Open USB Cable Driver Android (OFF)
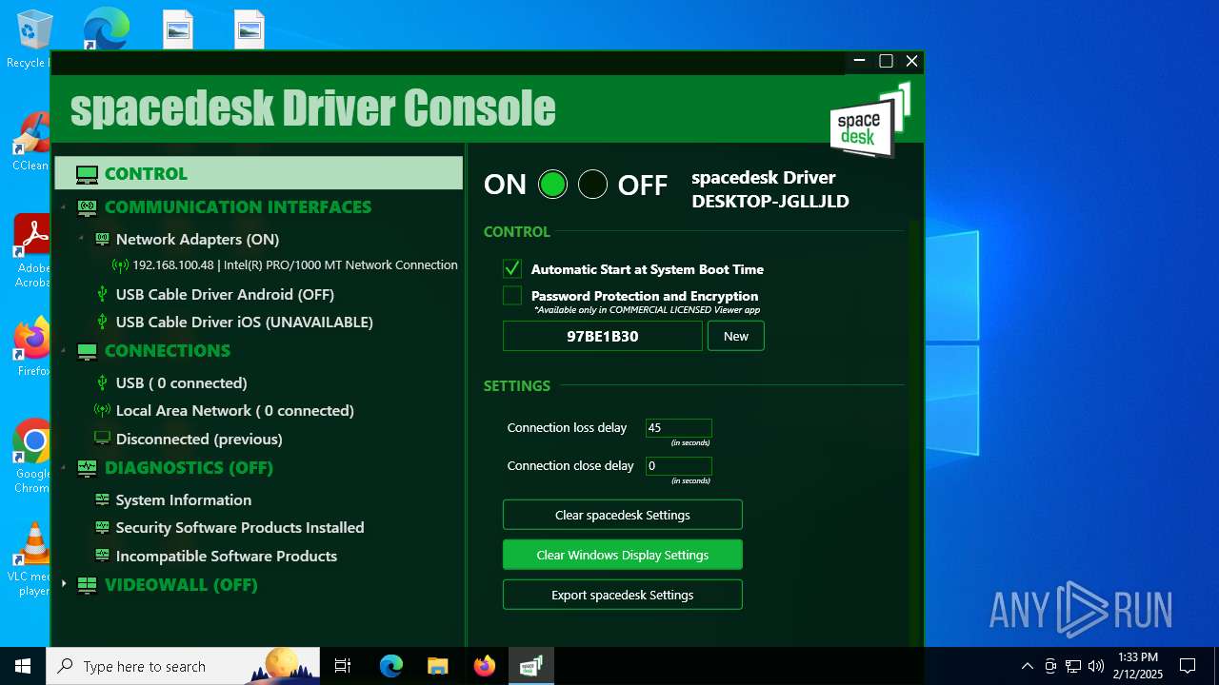 (225, 295)
